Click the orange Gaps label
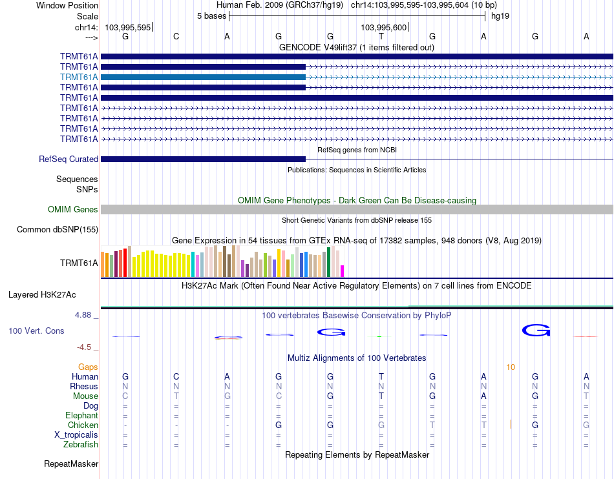Viewport: 614px width, 479px height. pos(88,367)
